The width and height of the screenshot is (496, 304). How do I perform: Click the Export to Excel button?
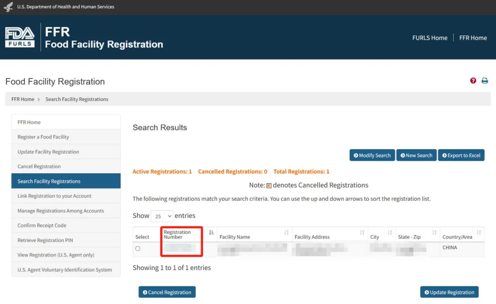(461, 155)
